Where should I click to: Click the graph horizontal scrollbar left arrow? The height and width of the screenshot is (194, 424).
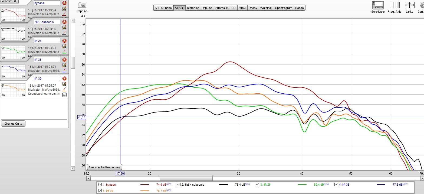click(88, 178)
